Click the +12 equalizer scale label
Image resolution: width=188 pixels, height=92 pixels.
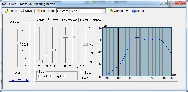pyautogui.click(x=91, y=27)
